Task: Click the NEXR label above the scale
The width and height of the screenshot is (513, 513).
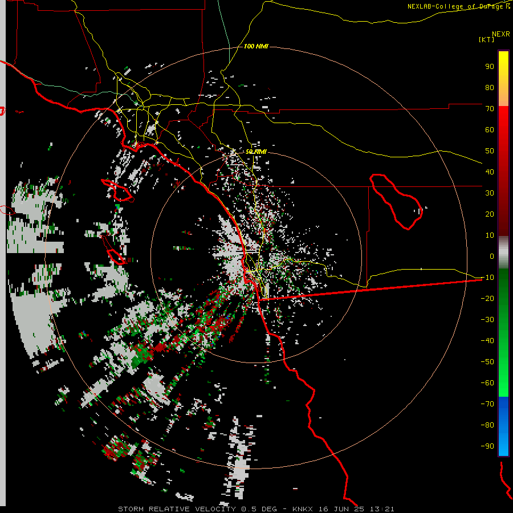Action: (x=500, y=34)
